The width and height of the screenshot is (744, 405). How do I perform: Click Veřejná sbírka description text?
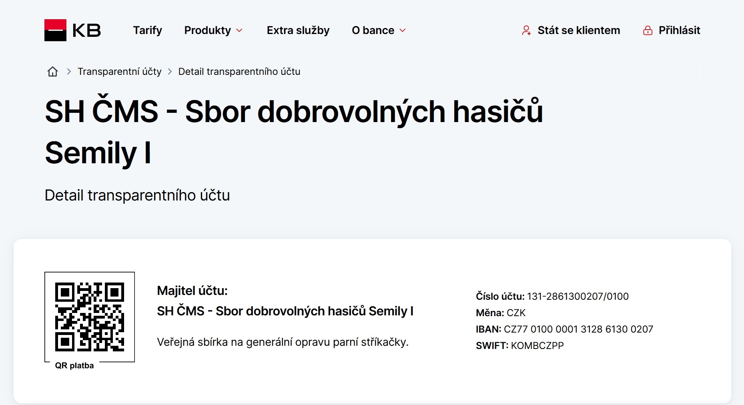(x=283, y=342)
